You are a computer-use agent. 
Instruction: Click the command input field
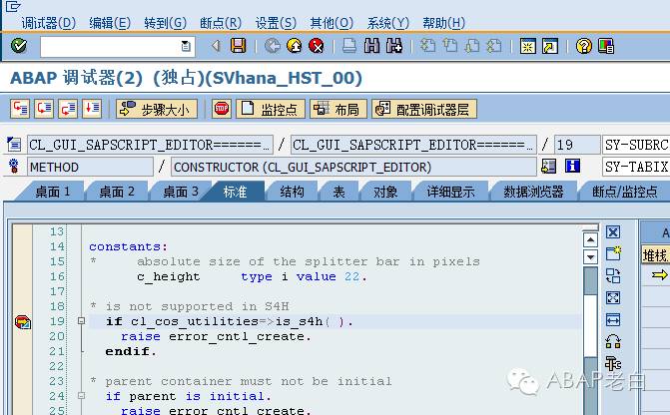coord(118,46)
